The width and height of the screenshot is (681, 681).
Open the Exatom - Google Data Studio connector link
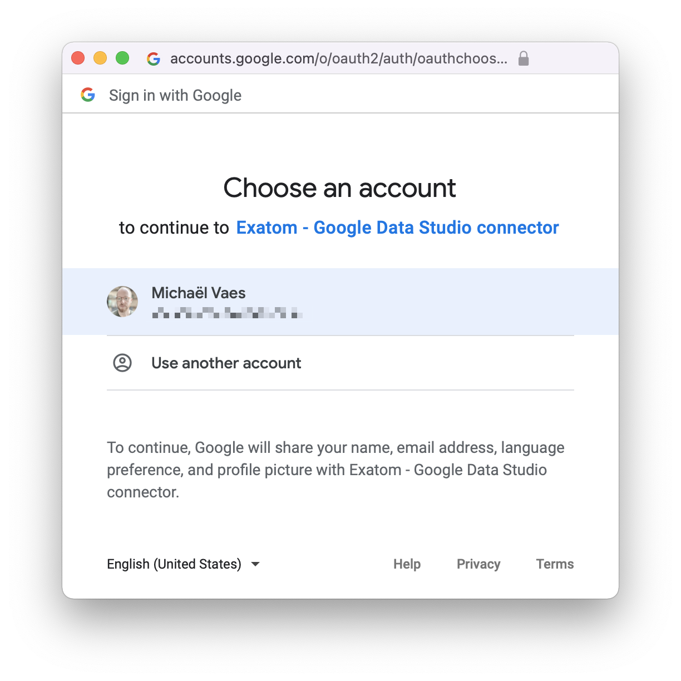tap(397, 228)
